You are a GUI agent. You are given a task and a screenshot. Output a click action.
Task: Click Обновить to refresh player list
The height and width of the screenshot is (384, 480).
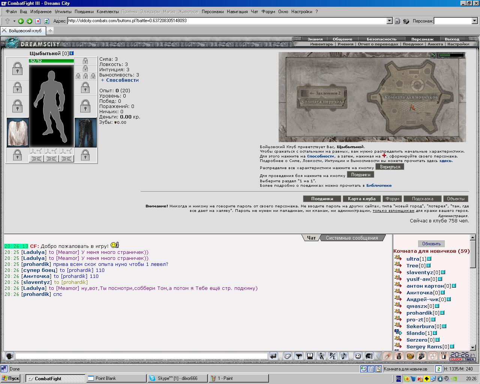tap(431, 244)
